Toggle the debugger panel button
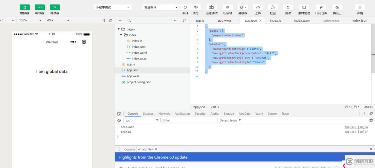375x168 pixels. pos(55,7)
